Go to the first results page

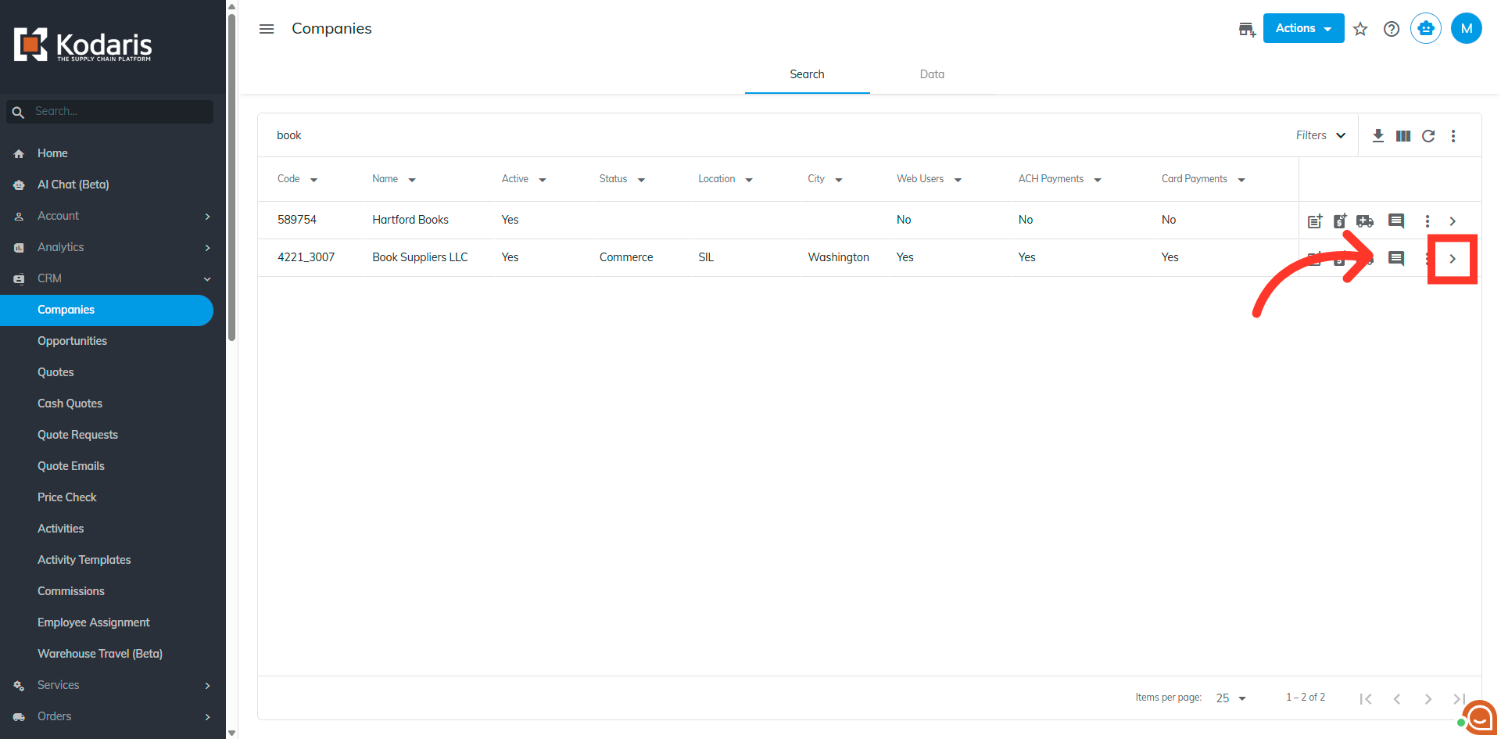pos(1366,698)
